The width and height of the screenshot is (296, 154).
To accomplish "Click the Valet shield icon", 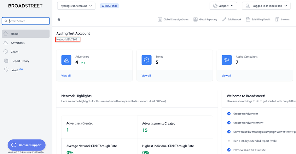I will pyautogui.click(x=6, y=70).
